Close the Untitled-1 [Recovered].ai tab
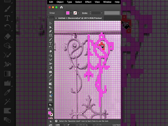This screenshot has height=126, width=168. (x=56, y=18)
